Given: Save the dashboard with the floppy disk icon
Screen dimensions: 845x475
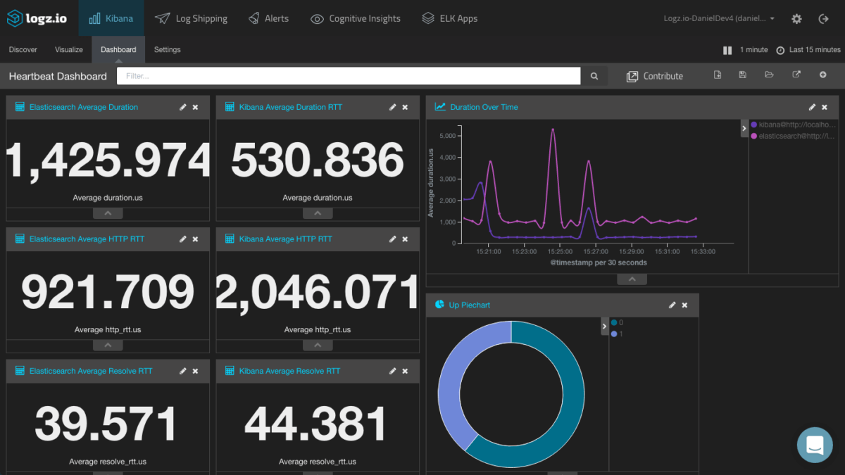Looking at the screenshot, I should click(x=742, y=75).
